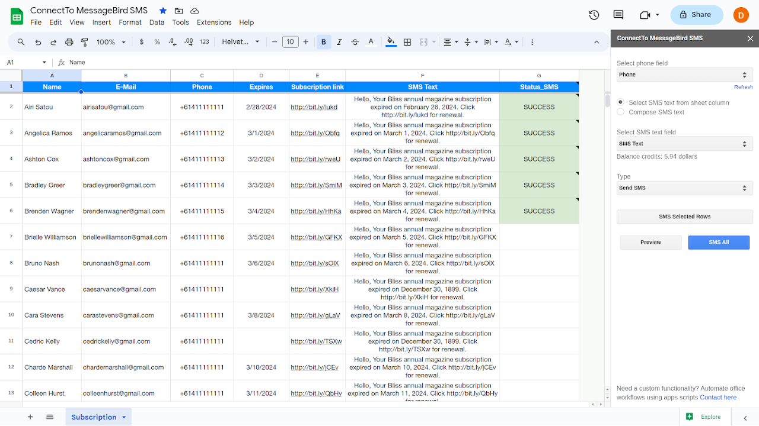759x426 pixels.
Task: Click the Refresh link
Action: click(744, 87)
